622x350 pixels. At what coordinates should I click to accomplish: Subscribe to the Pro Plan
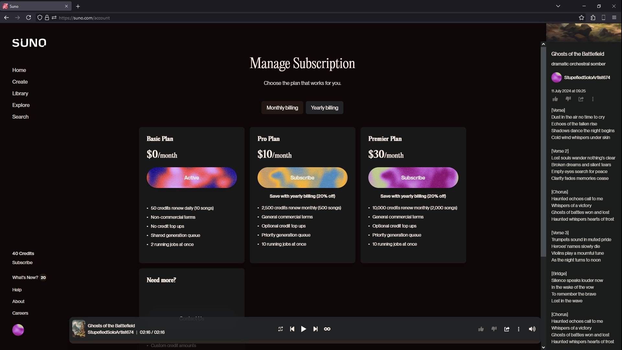(x=302, y=178)
